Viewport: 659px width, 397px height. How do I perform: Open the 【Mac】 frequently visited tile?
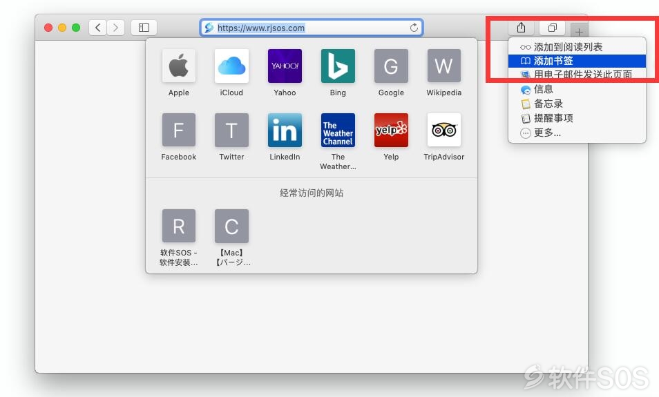tap(231, 226)
